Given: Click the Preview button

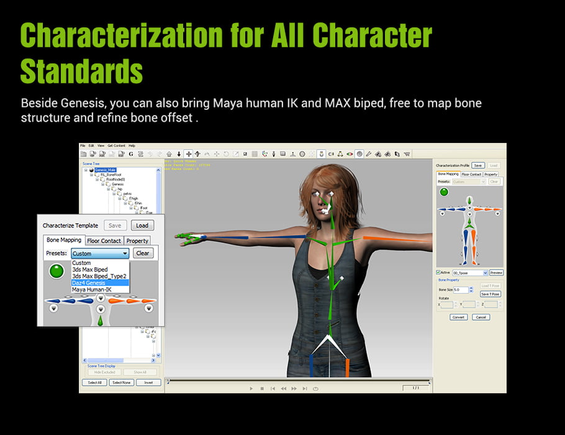Looking at the screenshot, I should (x=496, y=273).
